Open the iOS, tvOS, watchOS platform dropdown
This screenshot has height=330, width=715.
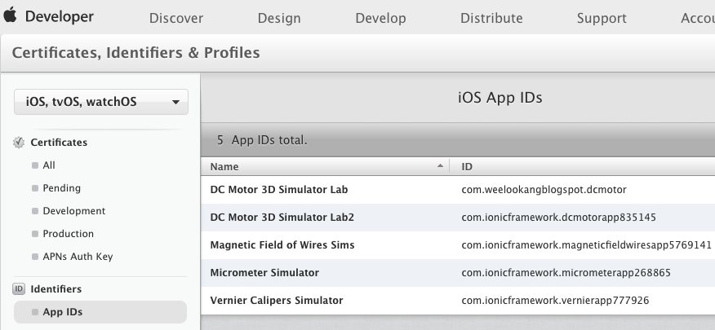(x=101, y=102)
